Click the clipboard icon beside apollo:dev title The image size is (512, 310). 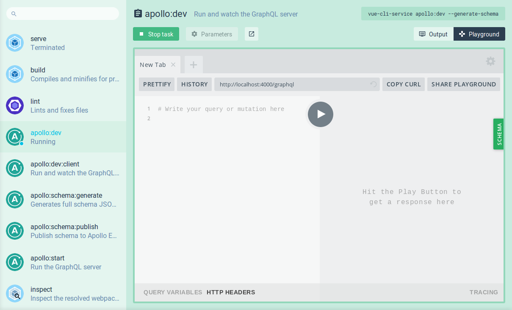pyautogui.click(x=138, y=14)
